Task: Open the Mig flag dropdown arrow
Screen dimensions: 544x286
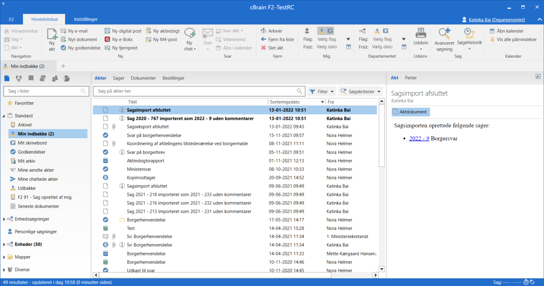Action: pos(348,39)
